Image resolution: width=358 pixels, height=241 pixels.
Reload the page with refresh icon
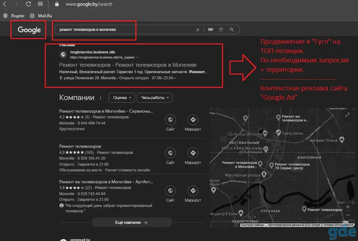coord(28,4)
